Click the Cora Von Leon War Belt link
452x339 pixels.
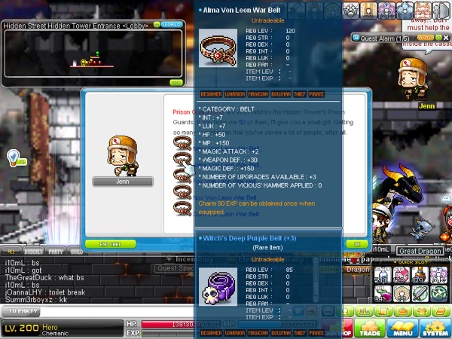pyautogui.click(x=226, y=214)
